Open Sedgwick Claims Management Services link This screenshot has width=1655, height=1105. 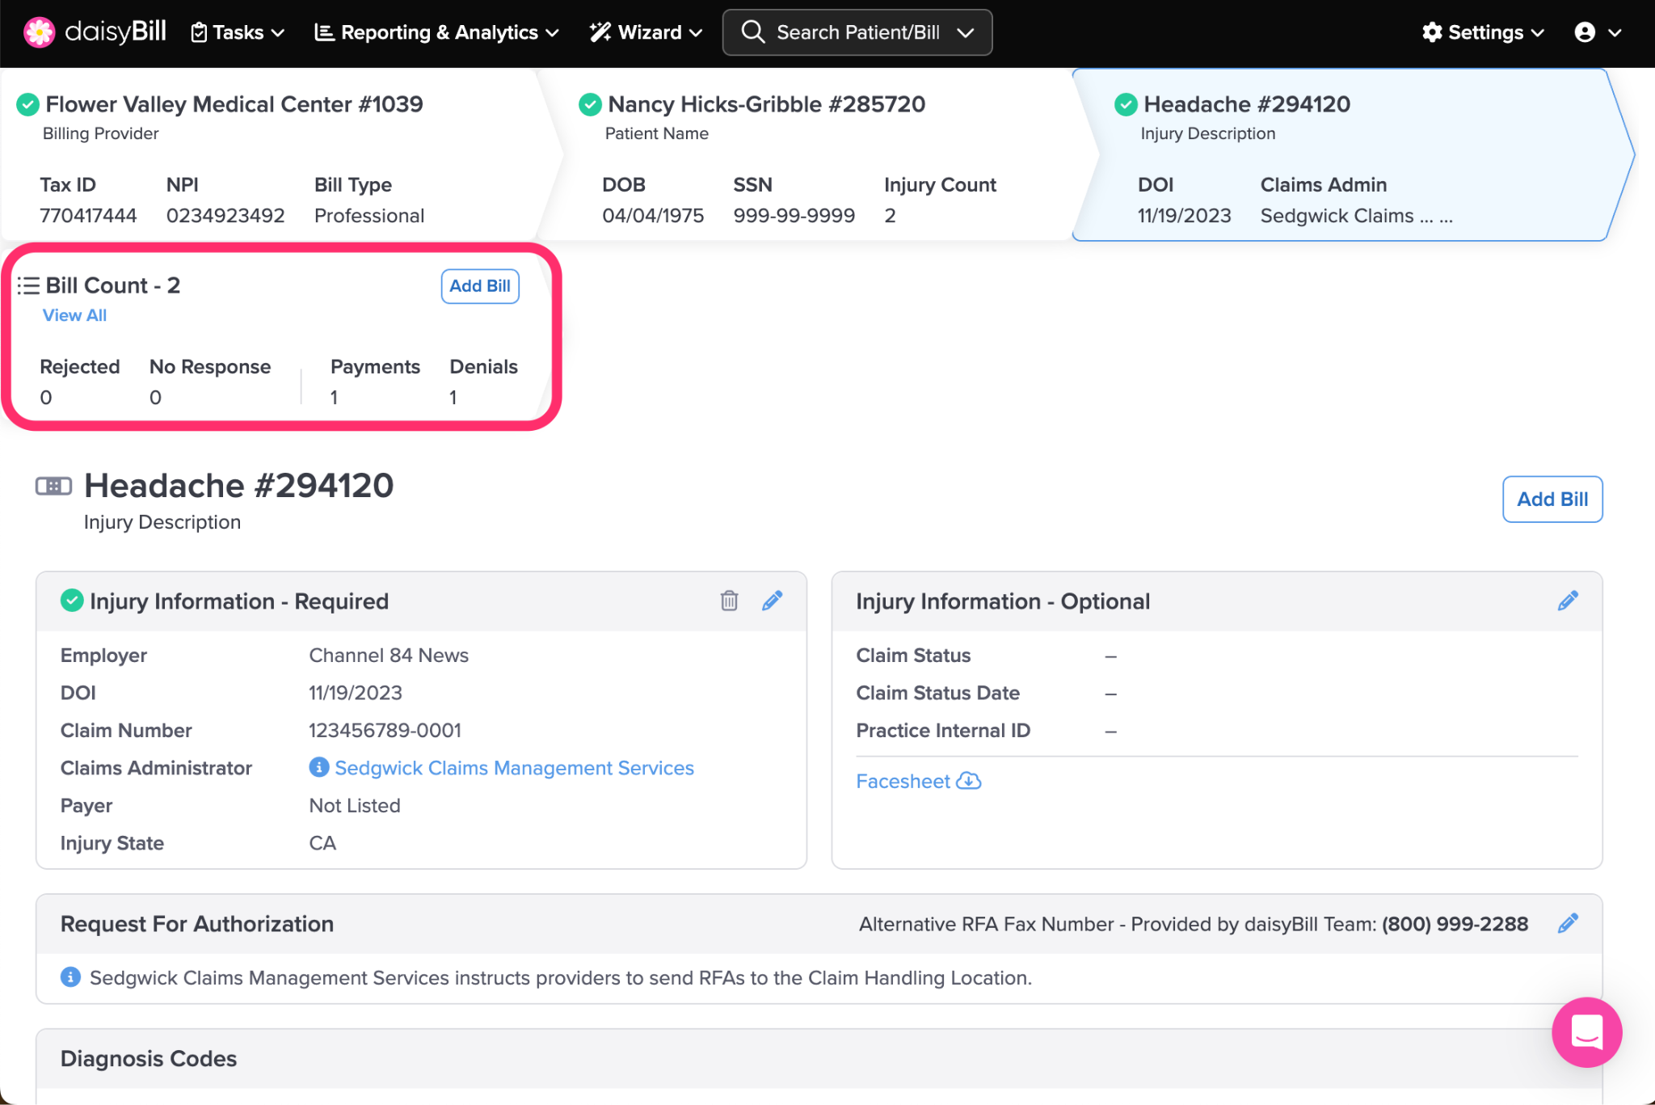(x=514, y=768)
